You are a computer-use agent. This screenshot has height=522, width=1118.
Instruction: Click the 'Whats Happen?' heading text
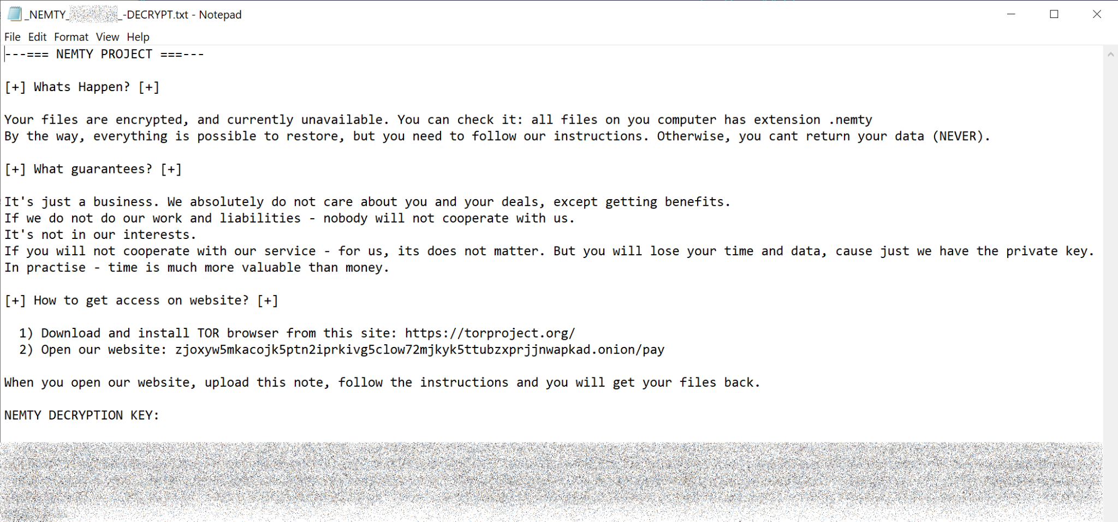pos(82,87)
